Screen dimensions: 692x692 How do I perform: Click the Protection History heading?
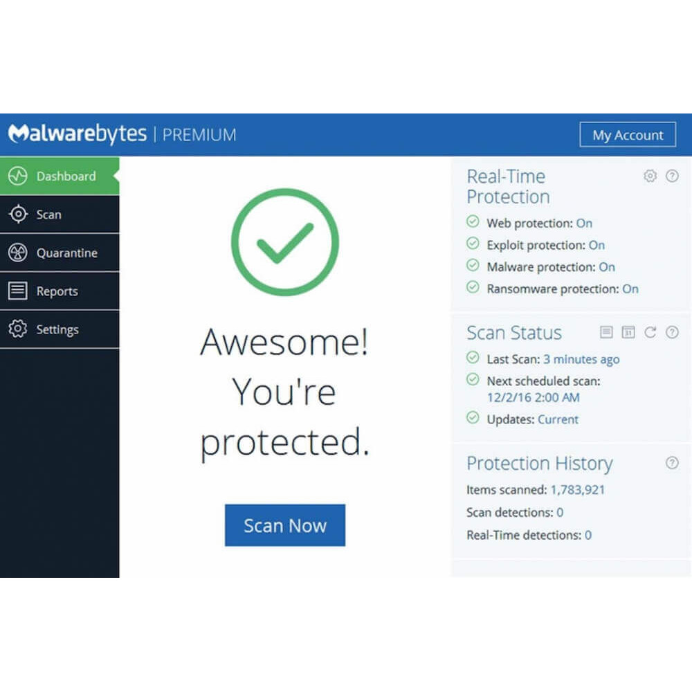coord(540,464)
